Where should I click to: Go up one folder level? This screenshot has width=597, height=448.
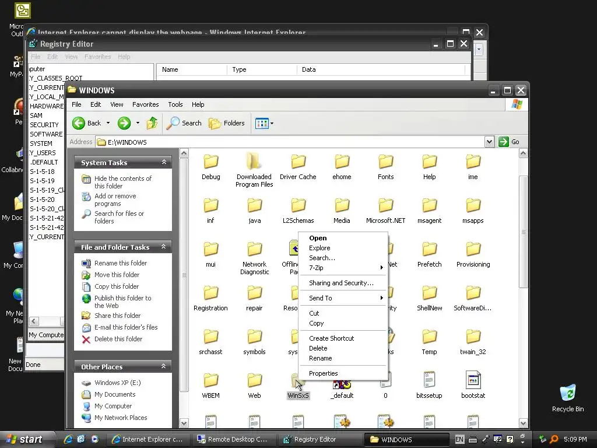(152, 123)
